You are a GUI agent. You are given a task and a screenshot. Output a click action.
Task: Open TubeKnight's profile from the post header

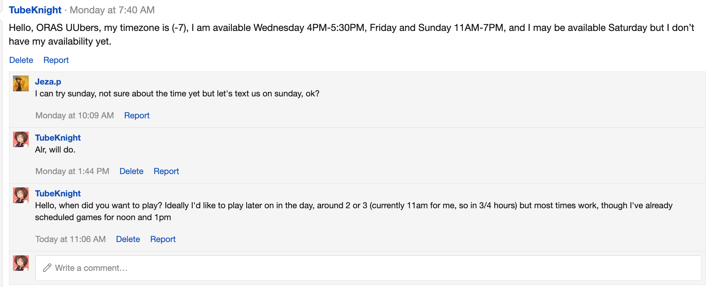click(35, 10)
